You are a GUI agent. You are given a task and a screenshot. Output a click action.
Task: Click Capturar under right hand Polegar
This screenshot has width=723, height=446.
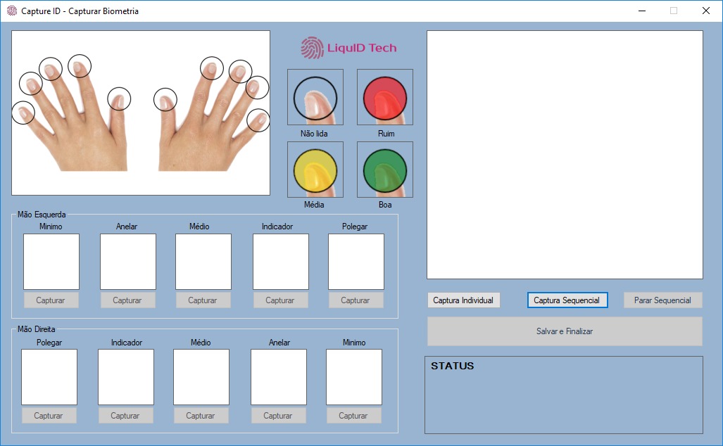click(x=49, y=416)
